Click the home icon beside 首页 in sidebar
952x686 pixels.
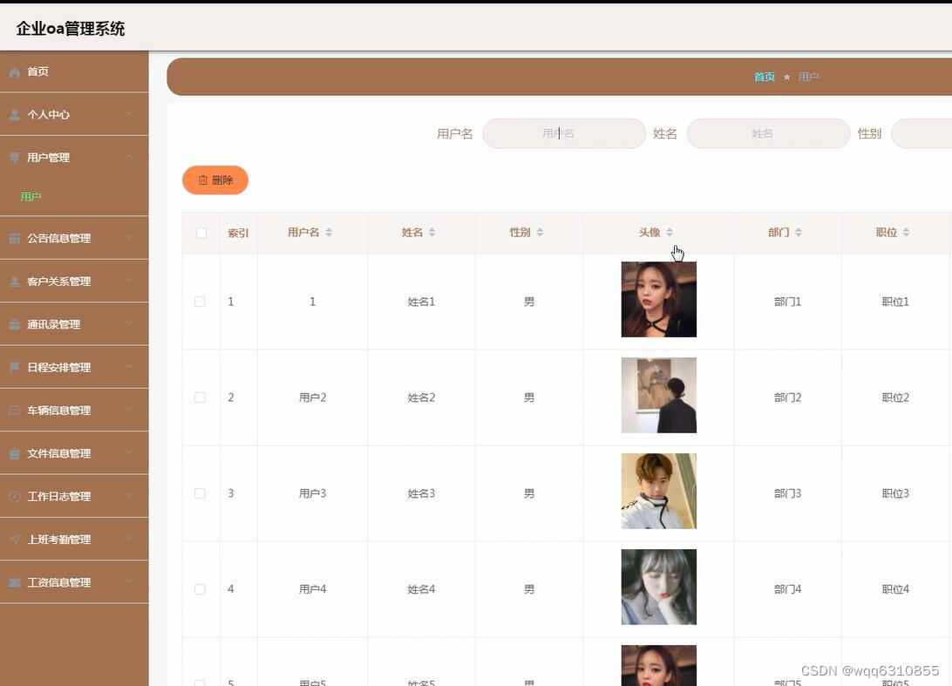coord(15,72)
